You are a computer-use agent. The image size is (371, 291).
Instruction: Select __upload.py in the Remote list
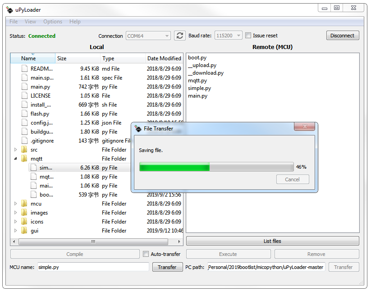pyautogui.click(x=202, y=65)
